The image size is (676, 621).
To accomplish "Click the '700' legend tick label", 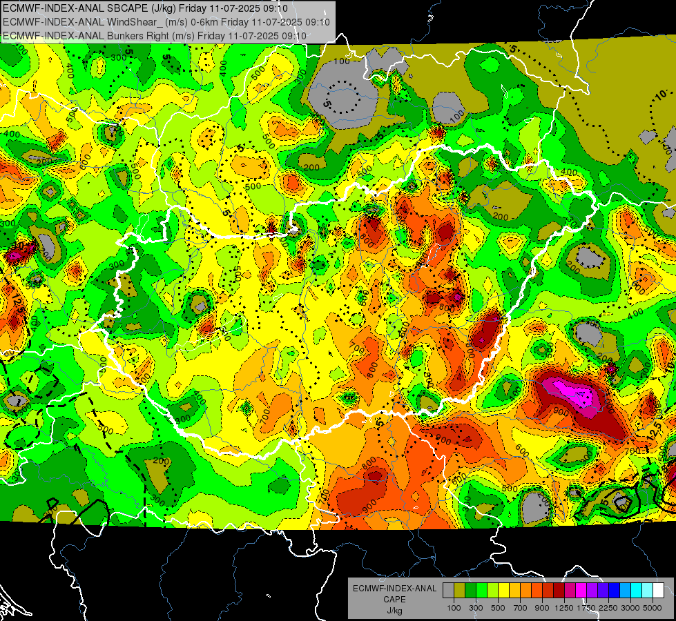I will (x=521, y=608).
